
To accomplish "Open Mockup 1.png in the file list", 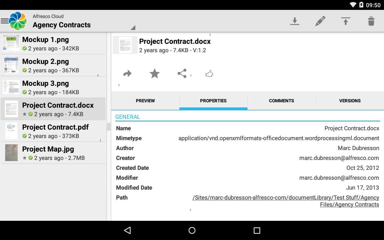I will pos(53,43).
